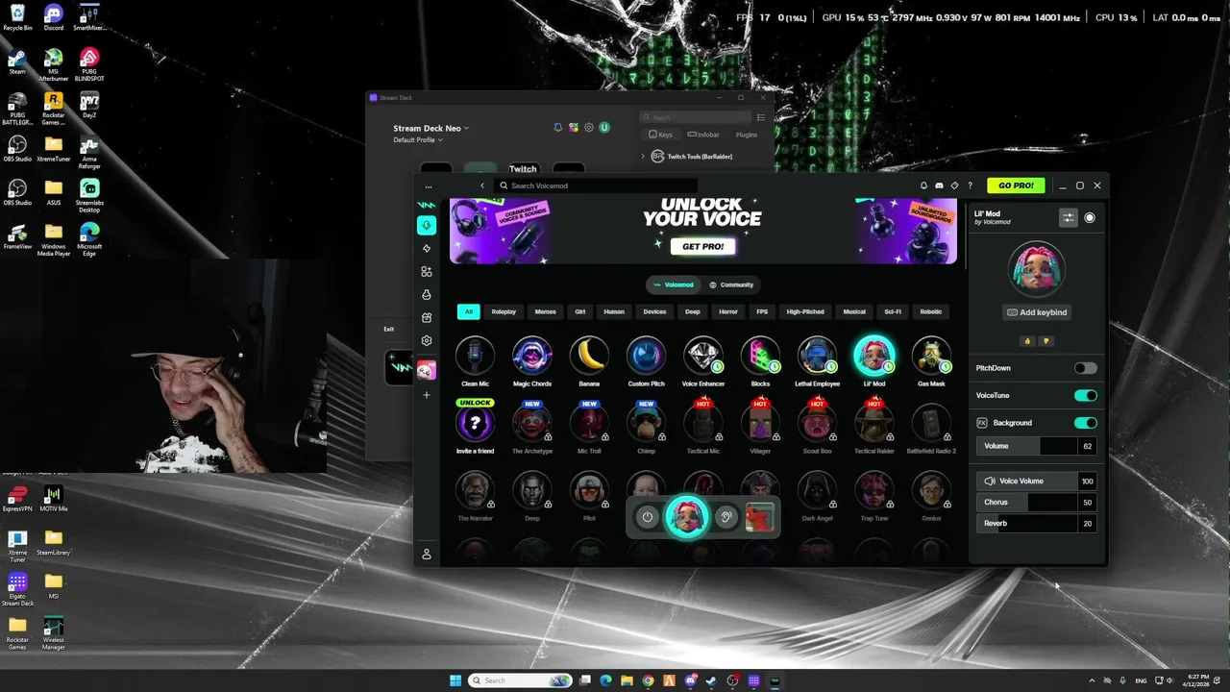Screen dimensions: 1230x692
Task: Switch to the Voicemod voices tab
Action: 674,284
